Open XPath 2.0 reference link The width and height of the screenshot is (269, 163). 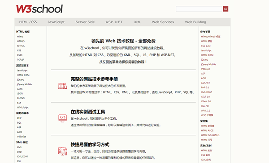pyautogui.click(x=206, y=101)
